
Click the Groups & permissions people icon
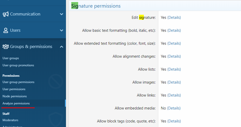6,47
